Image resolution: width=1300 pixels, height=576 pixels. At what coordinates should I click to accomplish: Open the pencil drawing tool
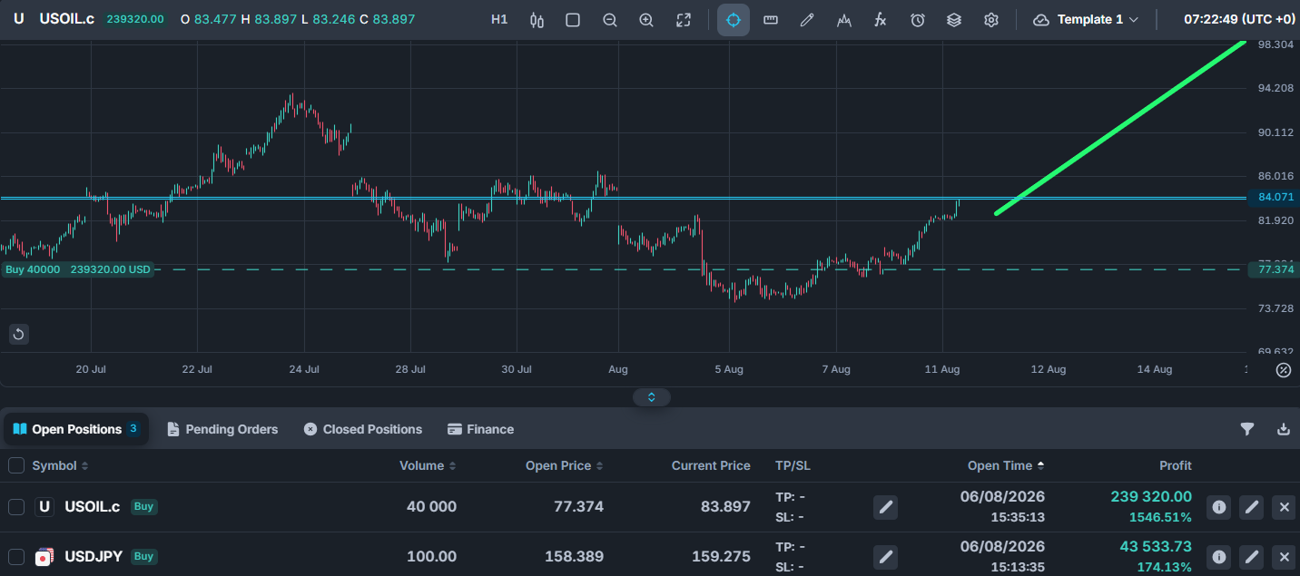807,20
